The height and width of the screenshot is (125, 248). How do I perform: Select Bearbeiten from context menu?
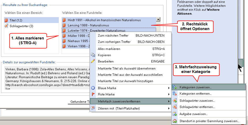(131, 61)
